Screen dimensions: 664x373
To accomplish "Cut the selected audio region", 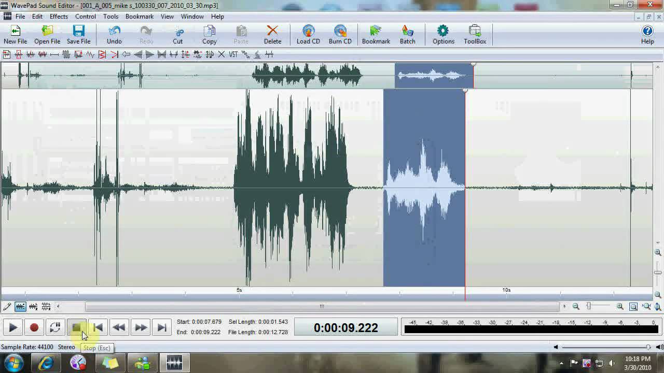I will [178, 35].
